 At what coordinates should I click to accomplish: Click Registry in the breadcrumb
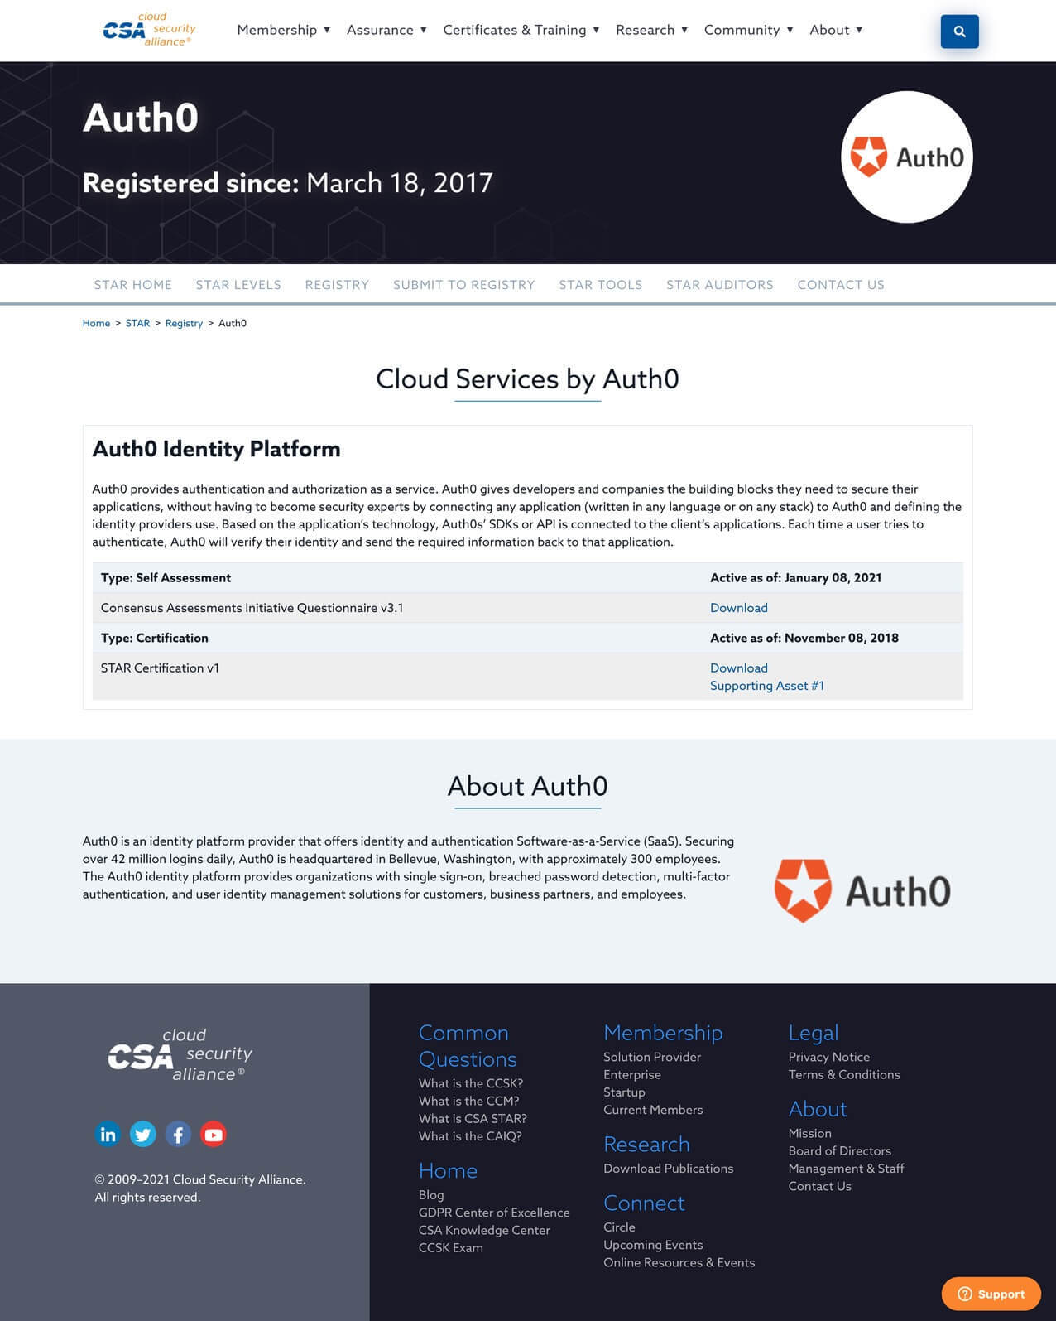[184, 323]
